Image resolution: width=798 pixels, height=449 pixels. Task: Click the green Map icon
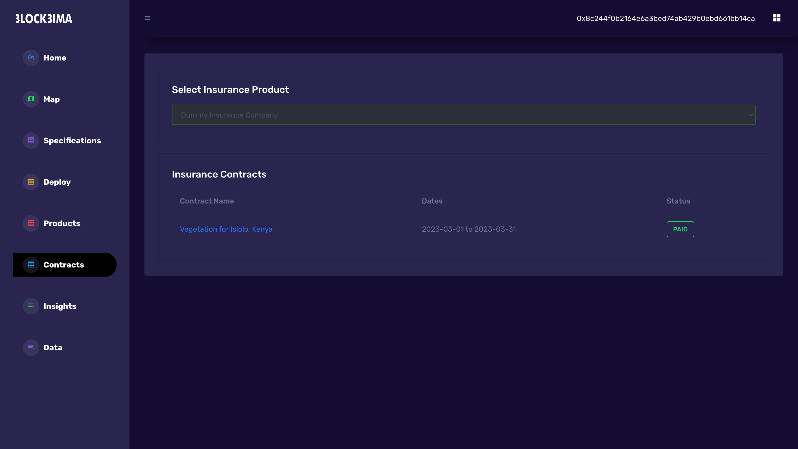(x=31, y=99)
